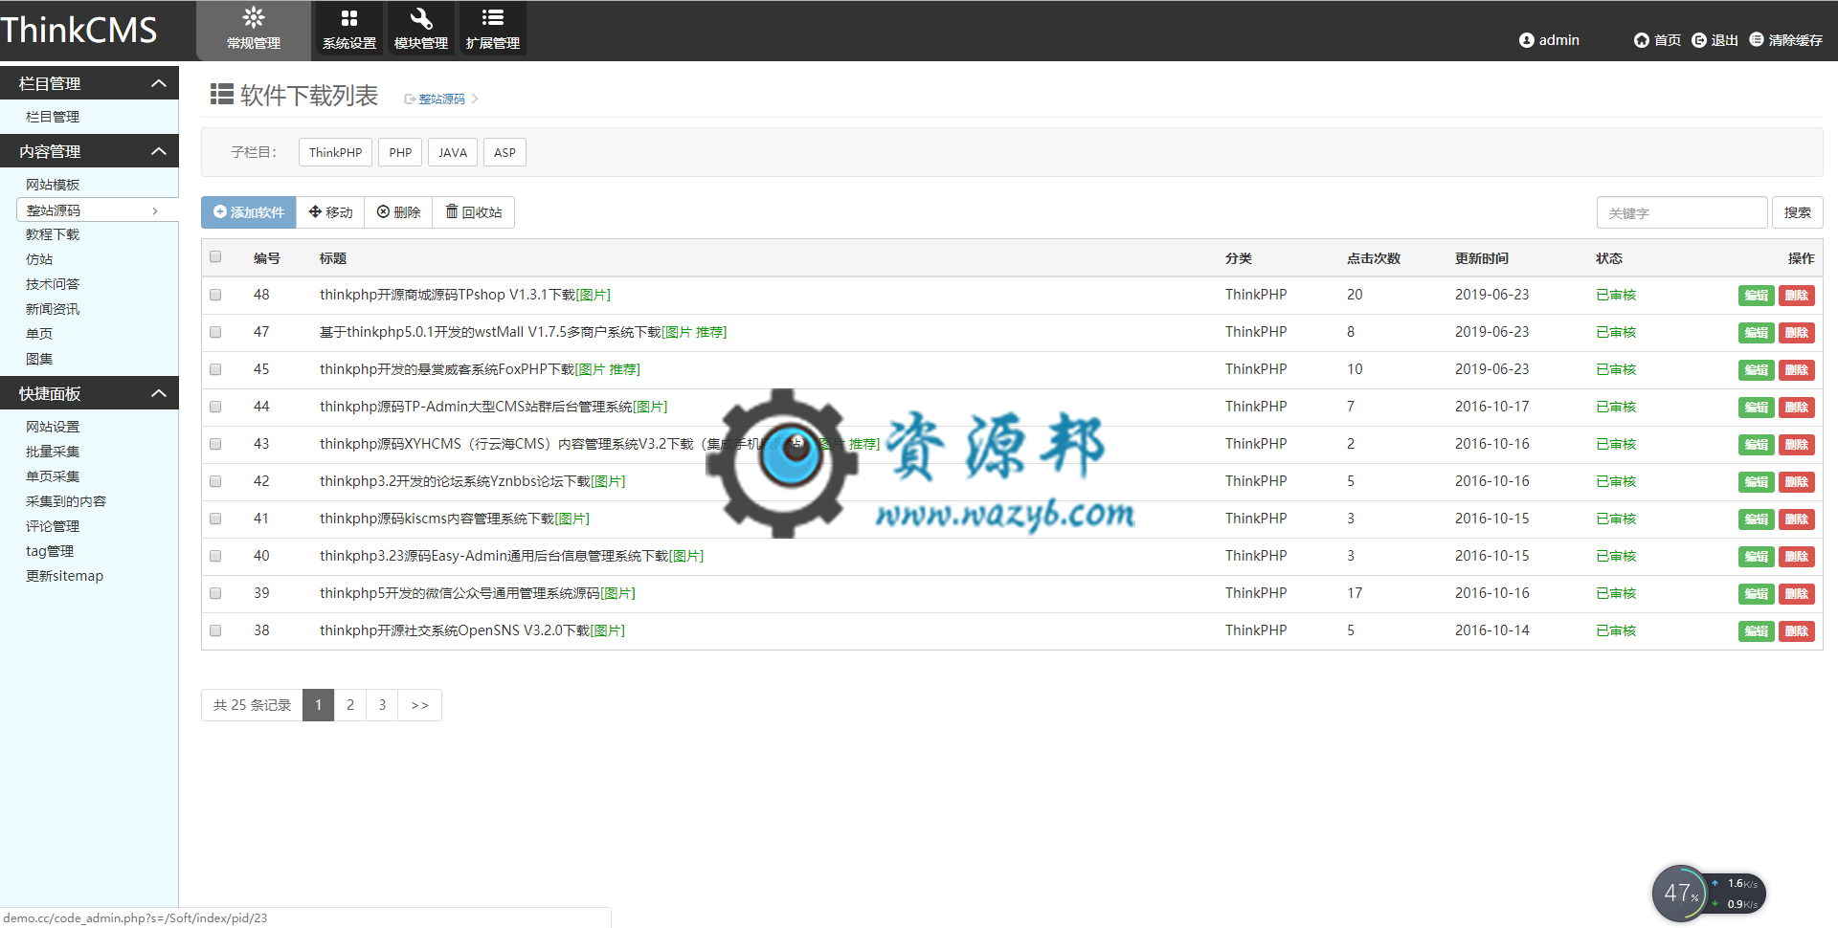
Task: Click the circle-x icon in 删除 toolbar button
Action: 383,211
